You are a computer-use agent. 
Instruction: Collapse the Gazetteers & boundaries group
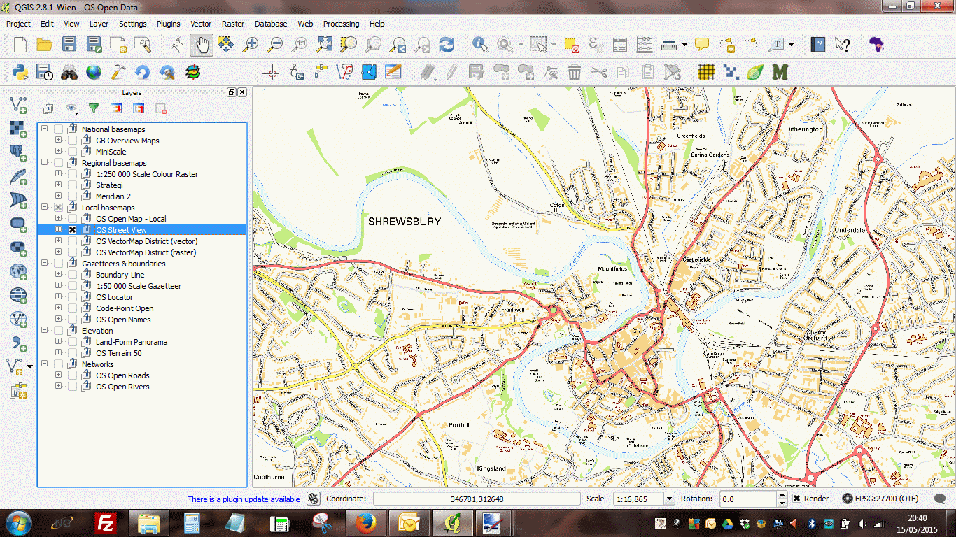pos(45,264)
